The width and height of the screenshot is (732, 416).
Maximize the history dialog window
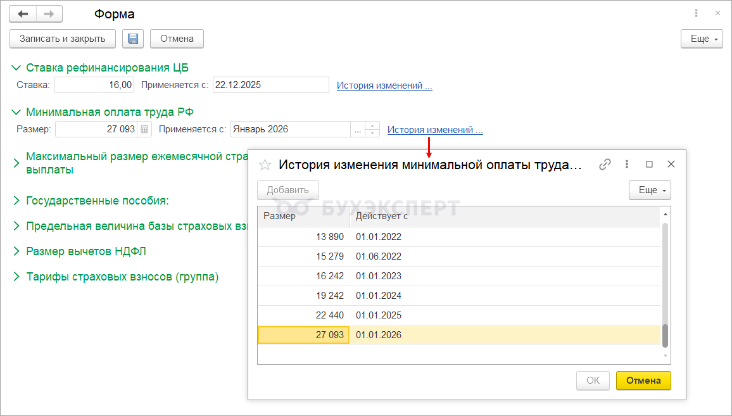tap(649, 165)
